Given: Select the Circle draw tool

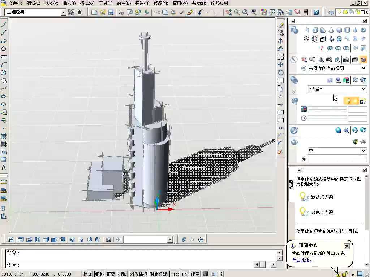Looking at the screenshot, I should coord(4,72).
